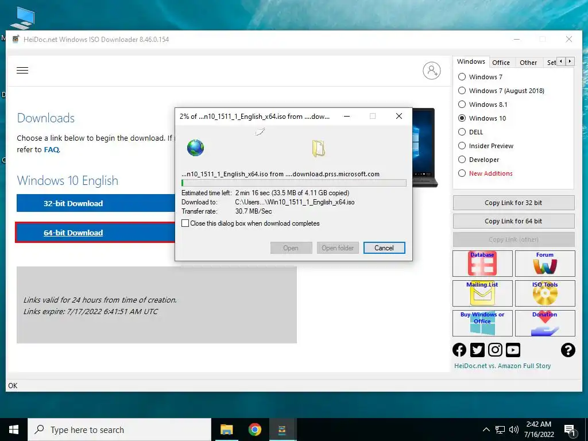
Task: Click the desktop computer icon
Action: 22,18
